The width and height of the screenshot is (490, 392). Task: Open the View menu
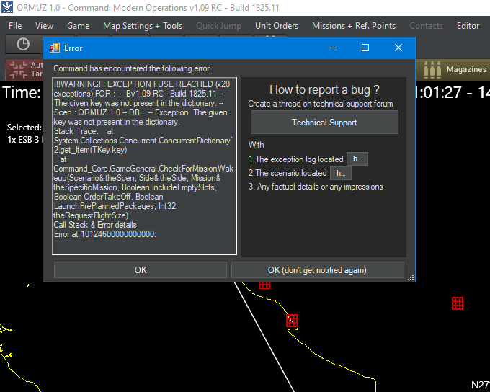point(44,26)
